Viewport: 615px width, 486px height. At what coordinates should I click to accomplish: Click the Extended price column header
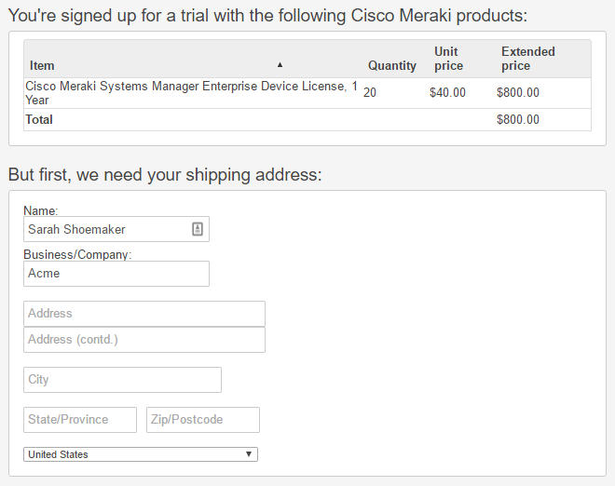(x=527, y=59)
